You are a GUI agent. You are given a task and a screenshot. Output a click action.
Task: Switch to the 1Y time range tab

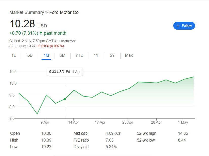[x=96, y=55]
